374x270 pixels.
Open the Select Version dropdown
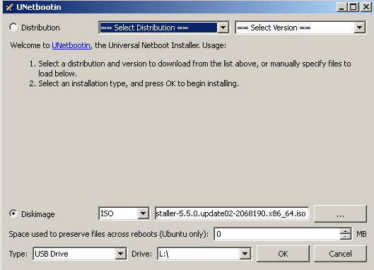click(300, 28)
